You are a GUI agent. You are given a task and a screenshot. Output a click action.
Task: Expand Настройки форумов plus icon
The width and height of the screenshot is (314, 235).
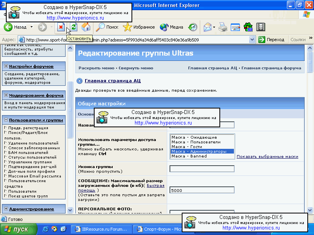point(6,66)
